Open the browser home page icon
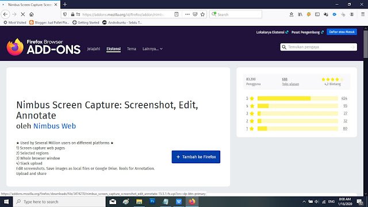 [32, 14]
